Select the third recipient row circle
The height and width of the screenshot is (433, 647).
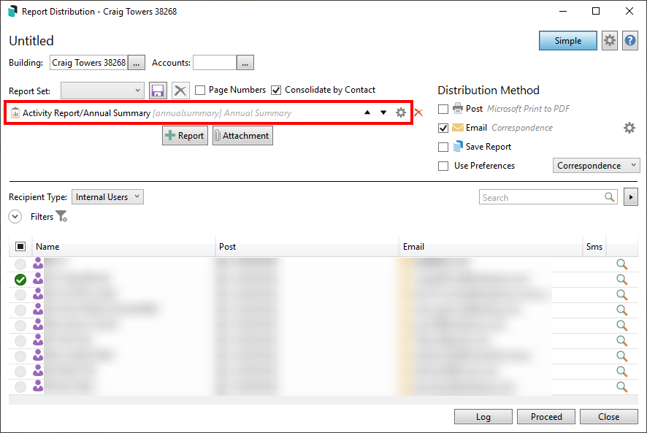(20, 295)
